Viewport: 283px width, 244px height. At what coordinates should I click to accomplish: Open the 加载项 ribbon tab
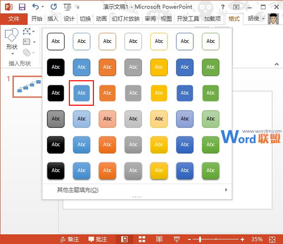click(212, 19)
